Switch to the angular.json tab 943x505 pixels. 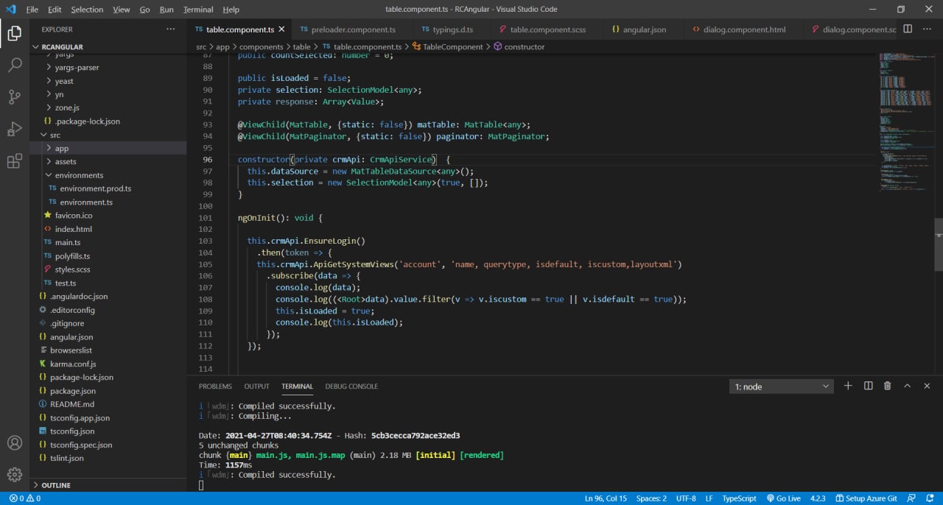643,29
